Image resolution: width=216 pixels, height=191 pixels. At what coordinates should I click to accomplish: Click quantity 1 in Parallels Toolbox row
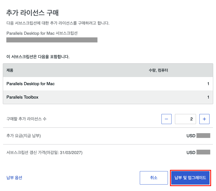[208, 97]
